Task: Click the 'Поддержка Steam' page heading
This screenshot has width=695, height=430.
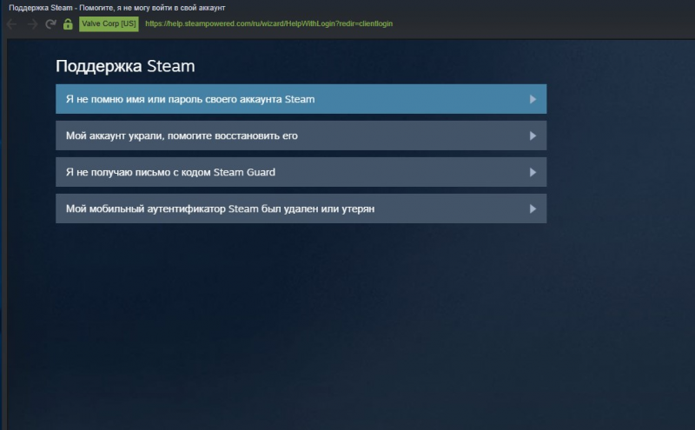Action: click(125, 66)
